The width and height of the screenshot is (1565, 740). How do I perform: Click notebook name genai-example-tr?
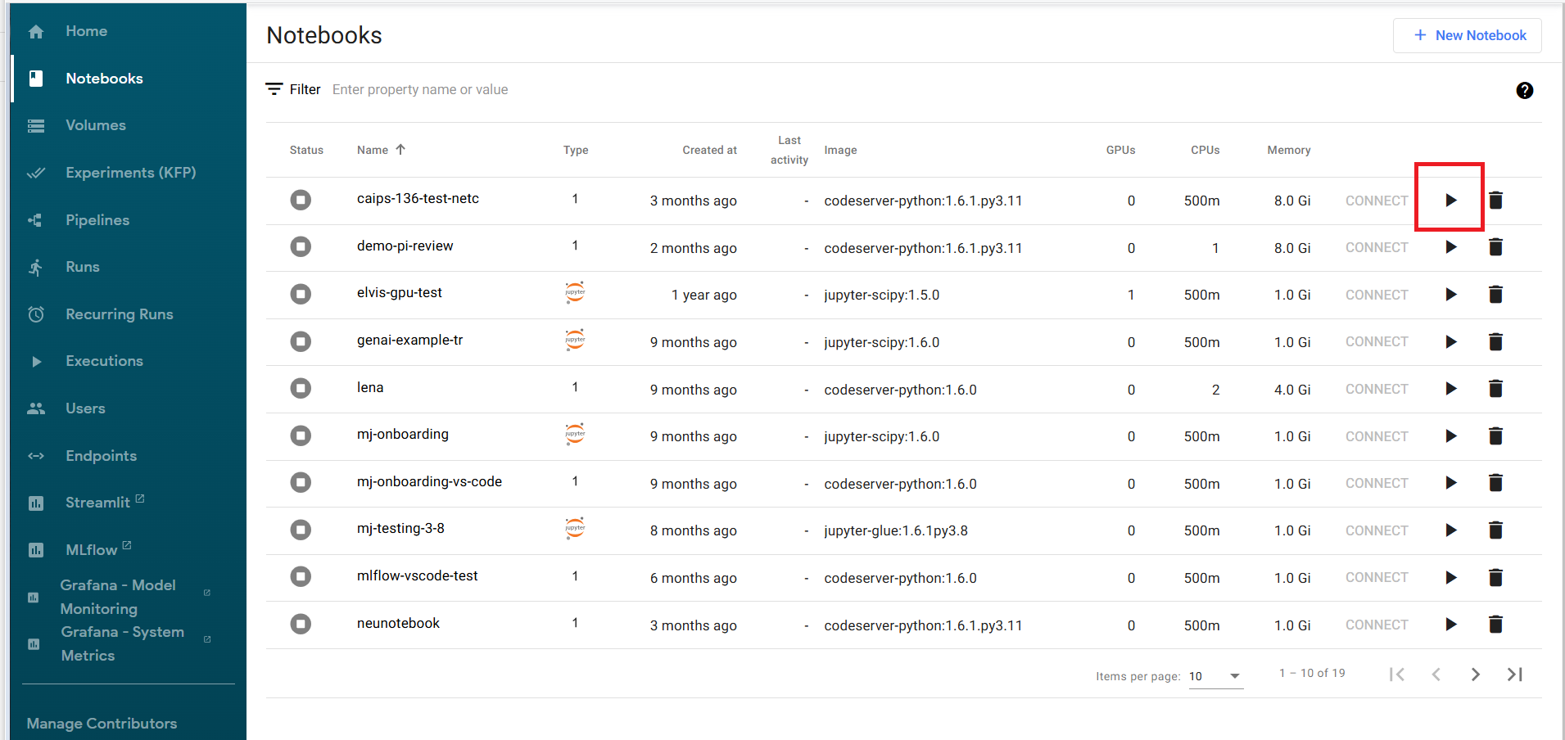coord(409,340)
